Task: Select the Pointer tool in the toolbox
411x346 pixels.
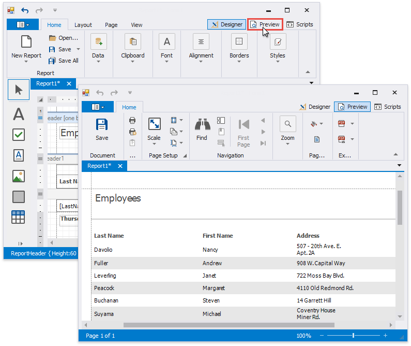Action: coord(19,90)
